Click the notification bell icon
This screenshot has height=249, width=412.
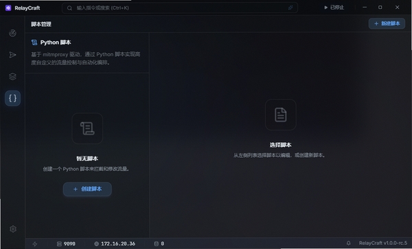[348, 244]
